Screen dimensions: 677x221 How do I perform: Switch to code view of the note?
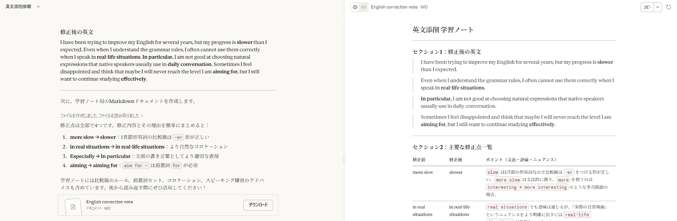(363, 7)
